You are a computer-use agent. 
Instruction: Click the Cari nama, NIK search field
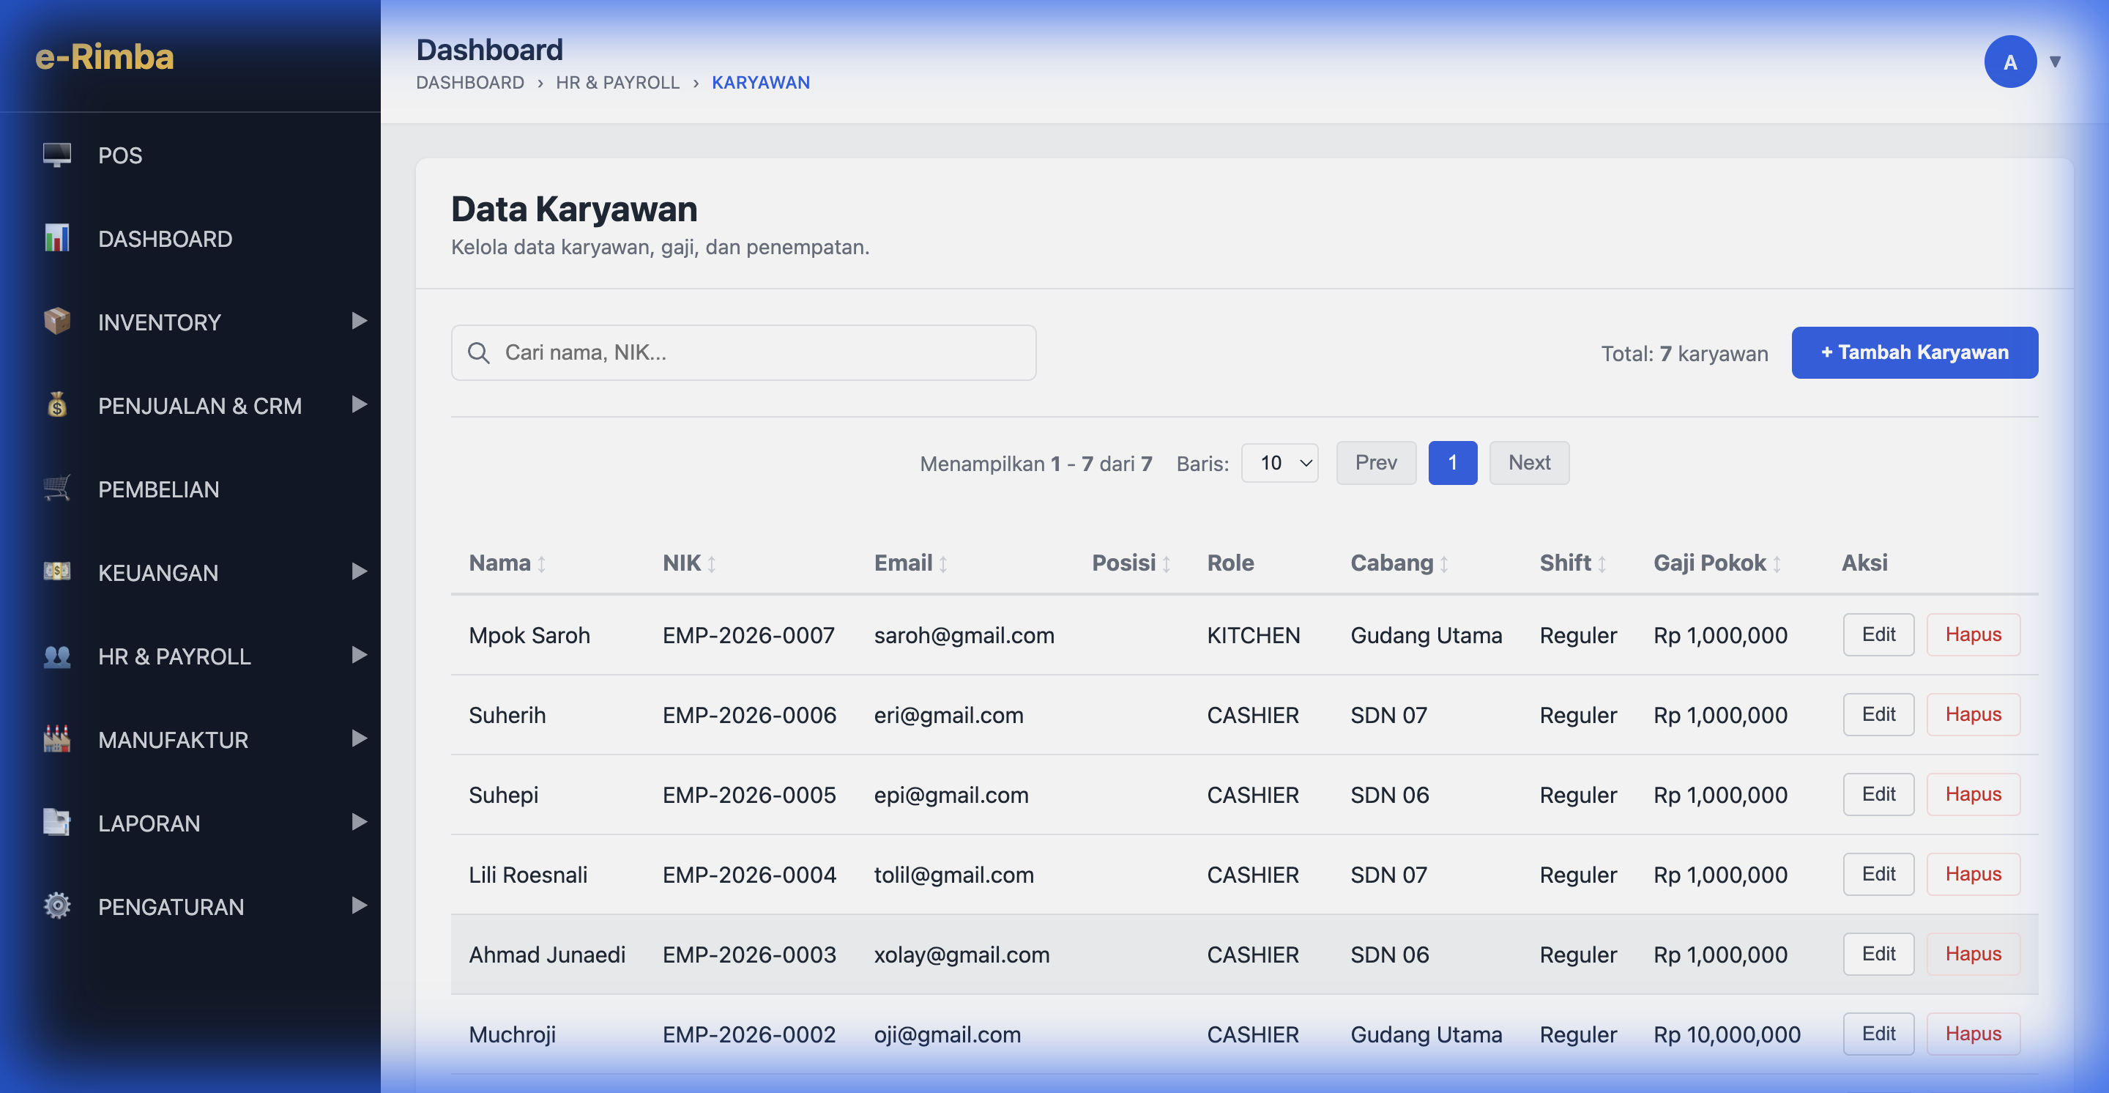(x=743, y=353)
